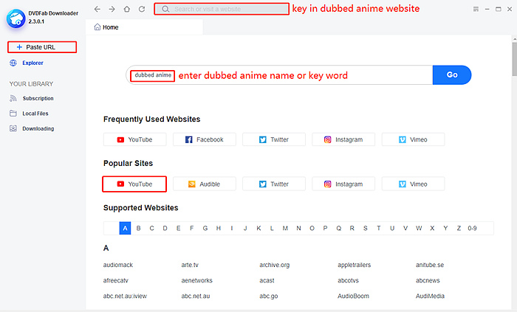The image size is (517, 312).
Task: Open the abcotvs website link
Action: tap(348, 280)
